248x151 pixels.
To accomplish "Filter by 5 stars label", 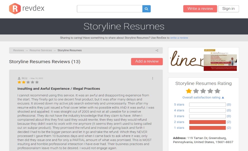I will tap(179, 104).
